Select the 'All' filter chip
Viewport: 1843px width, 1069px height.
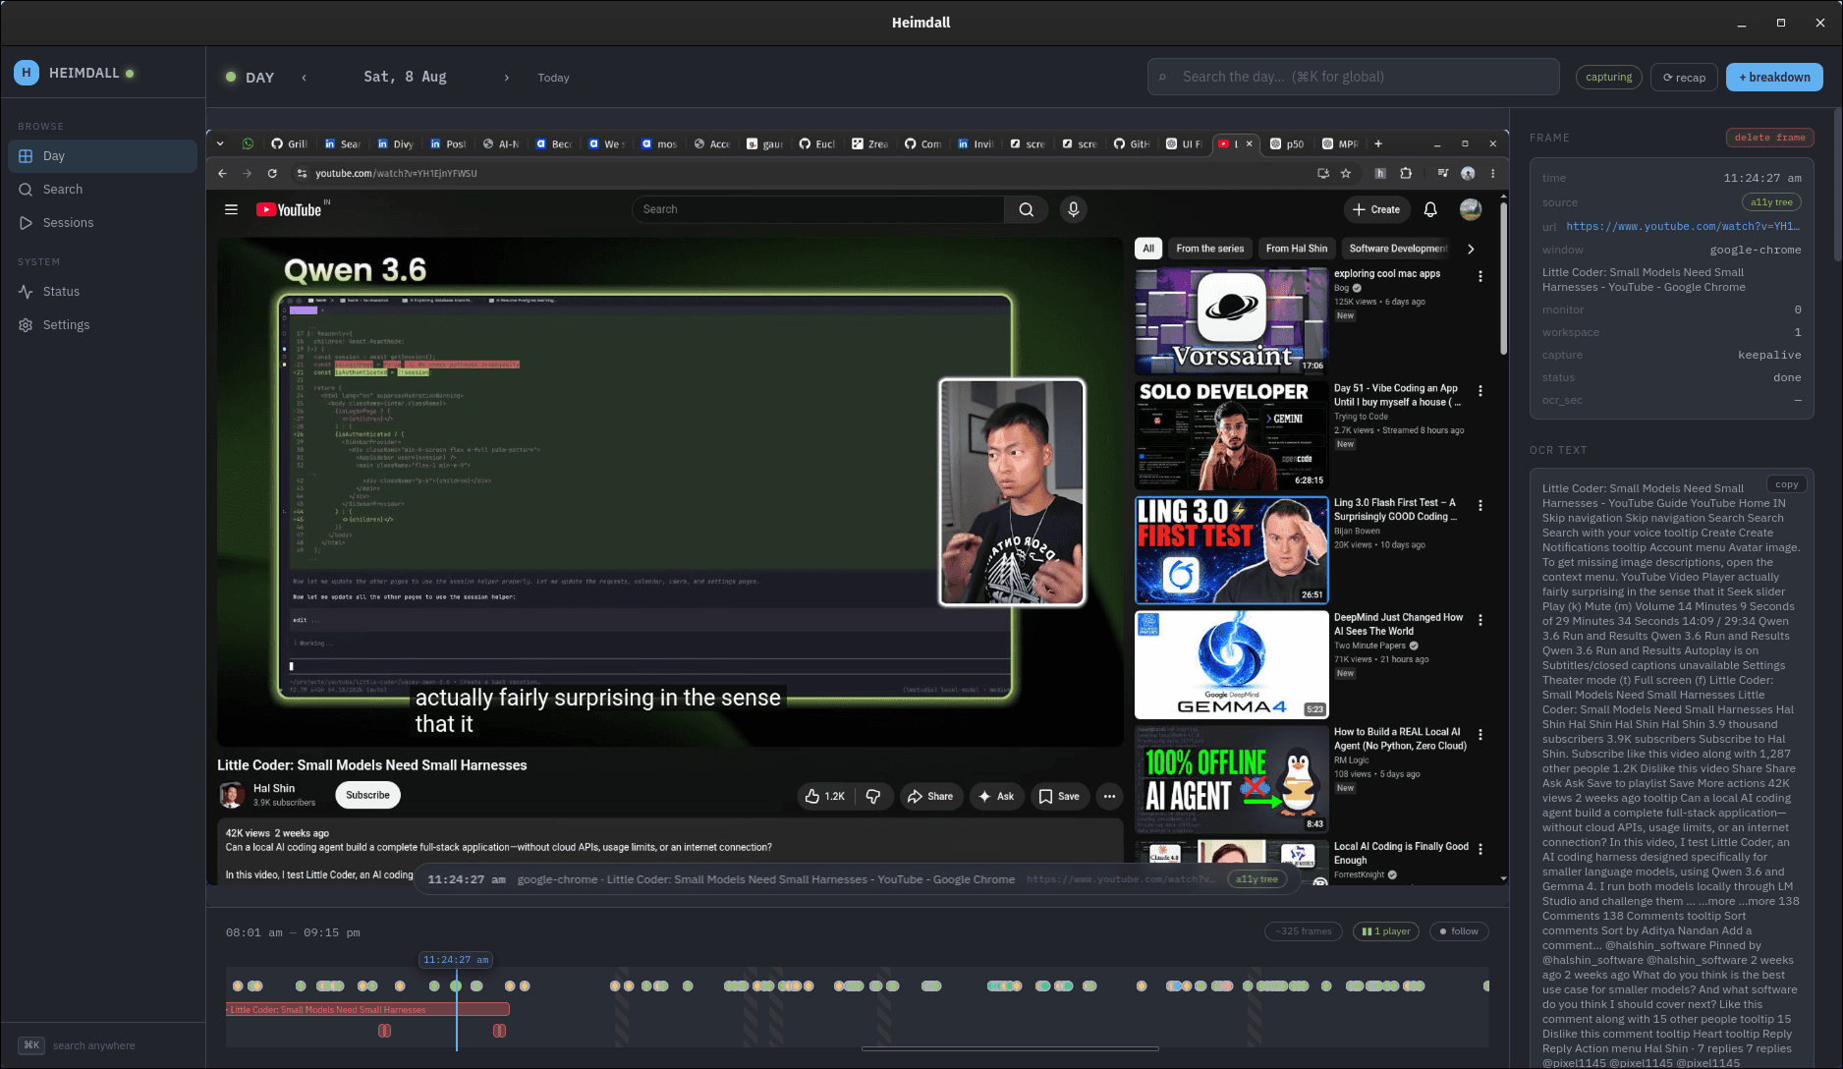coord(1148,249)
